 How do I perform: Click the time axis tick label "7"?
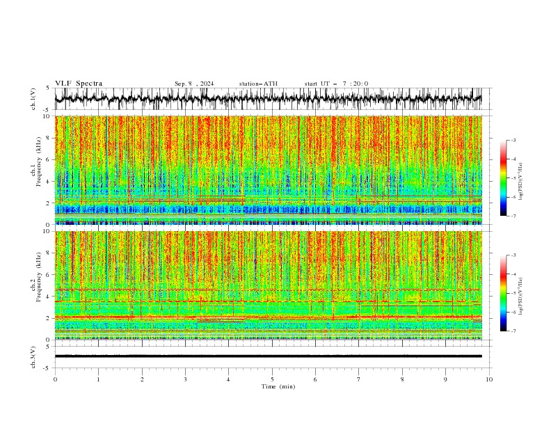tap(359, 379)
